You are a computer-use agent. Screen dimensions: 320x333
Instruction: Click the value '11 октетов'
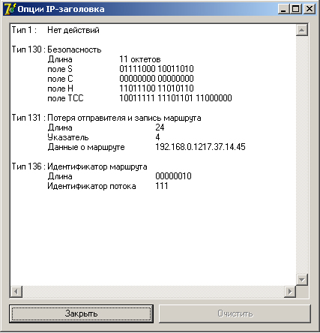pos(140,59)
